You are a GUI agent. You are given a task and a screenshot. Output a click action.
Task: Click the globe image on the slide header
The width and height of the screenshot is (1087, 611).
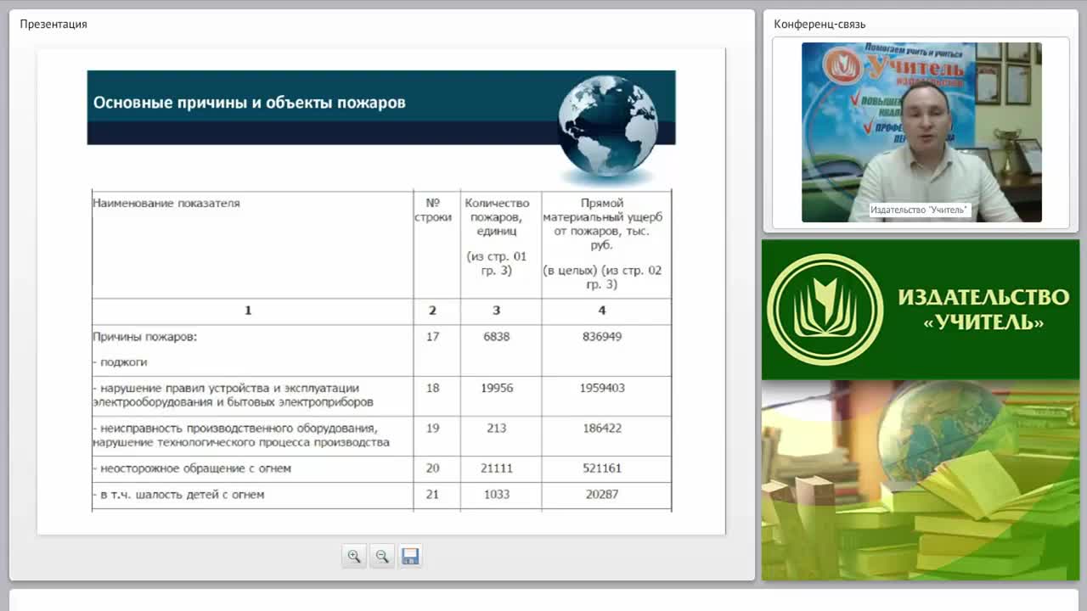pos(608,125)
